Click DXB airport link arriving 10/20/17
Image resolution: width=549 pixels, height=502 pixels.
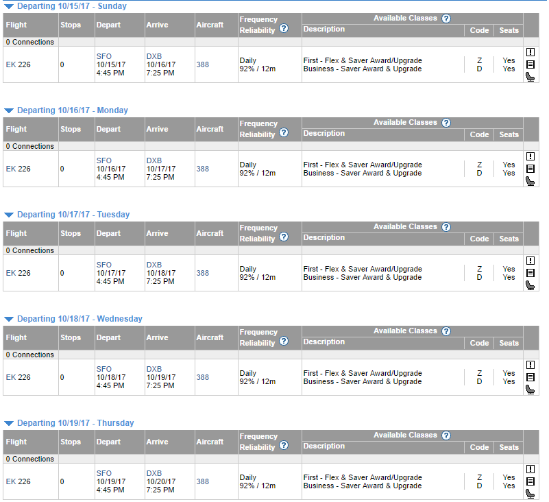[154, 473]
